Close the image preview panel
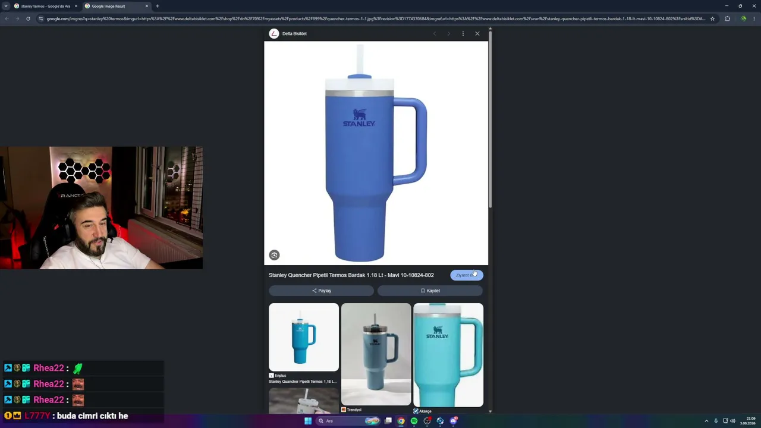This screenshot has height=428, width=761. tap(477, 33)
